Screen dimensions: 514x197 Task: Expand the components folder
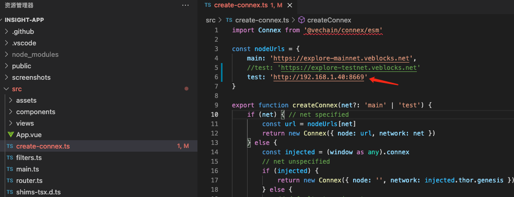[36, 112]
